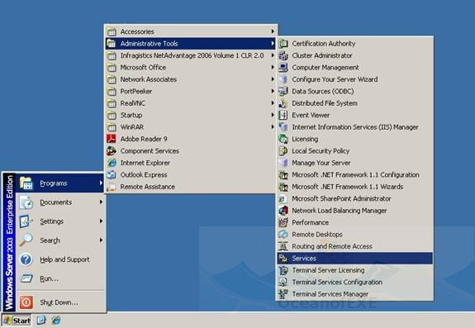Expand the Microsoft Office submenu arrow
Viewport: 475px width, 328px height.
(x=273, y=67)
